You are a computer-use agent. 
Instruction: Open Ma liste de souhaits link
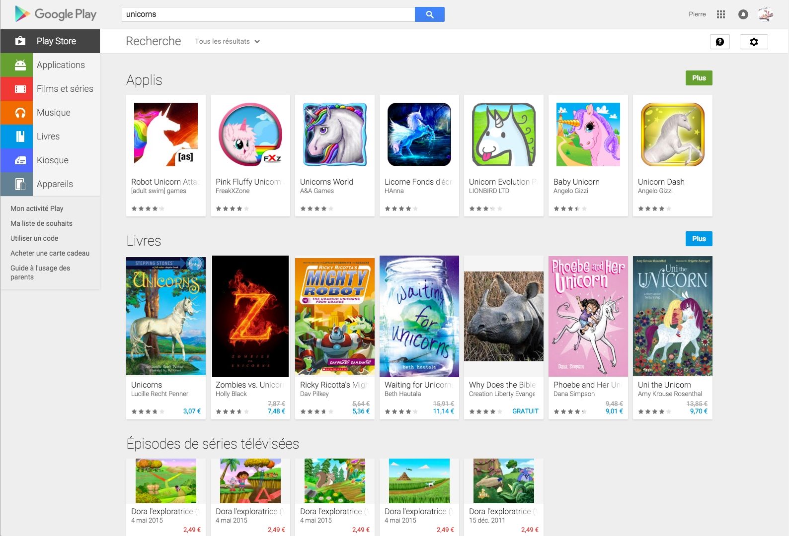(41, 223)
